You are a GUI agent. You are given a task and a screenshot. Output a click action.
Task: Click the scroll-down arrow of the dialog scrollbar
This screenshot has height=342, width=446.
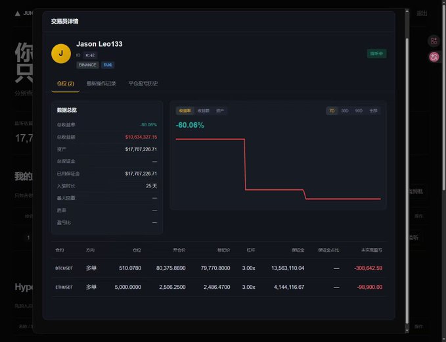click(407, 330)
